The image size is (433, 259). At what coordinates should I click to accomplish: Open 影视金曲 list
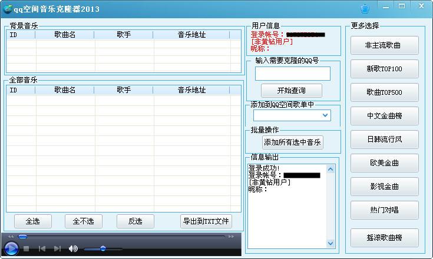(x=384, y=187)
